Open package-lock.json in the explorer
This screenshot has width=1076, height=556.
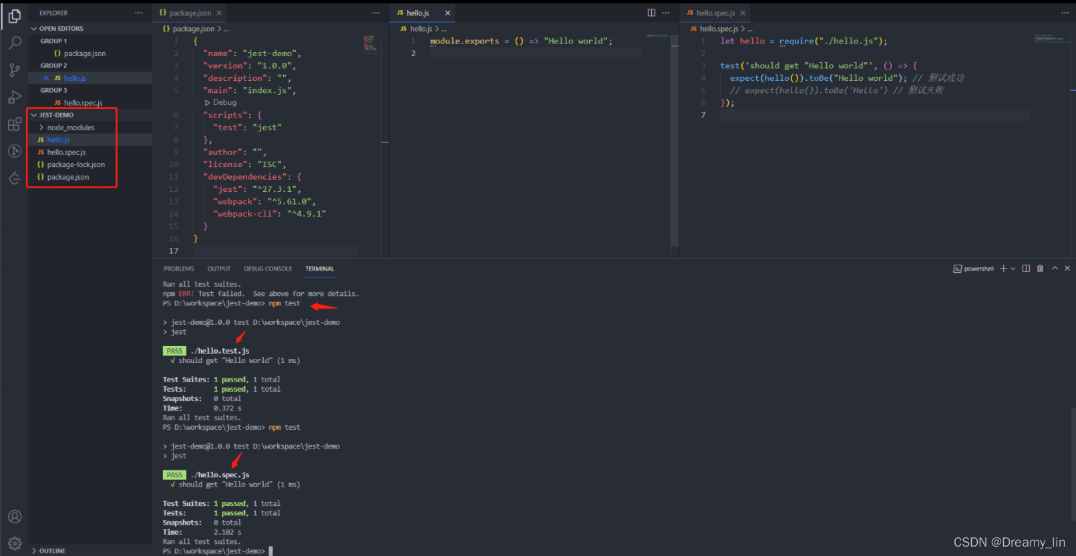pyautogui.click(x=75, y=164)
